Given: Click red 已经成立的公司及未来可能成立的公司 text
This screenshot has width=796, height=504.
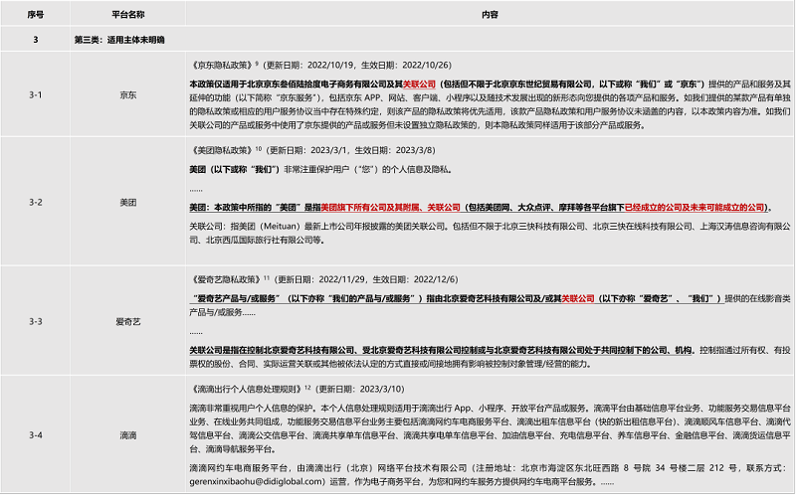Looking at the screenshot, I should [x=695, y=208].
